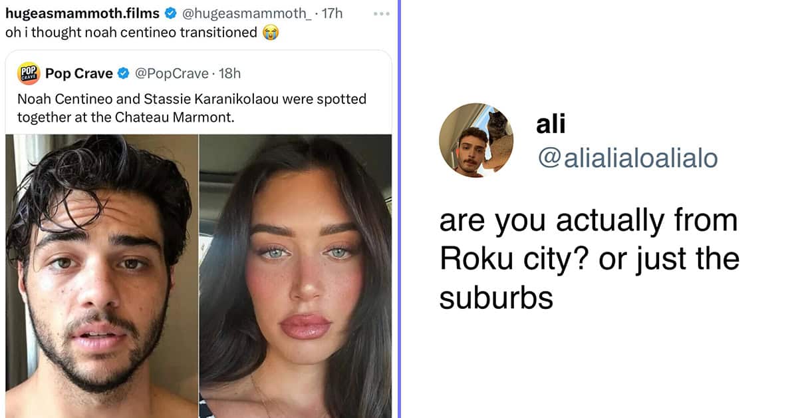The height and width of the screenshot is (418, 798).
Task: Click the @alialialoalialo handle
Action: [x=627, y=158]
